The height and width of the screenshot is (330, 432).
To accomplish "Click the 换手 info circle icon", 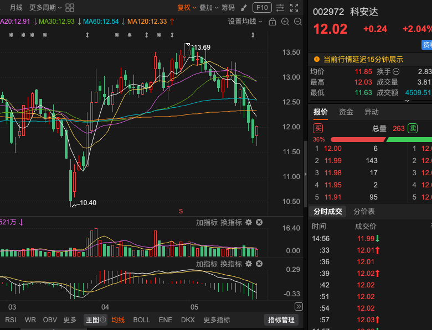I will 396,71.
